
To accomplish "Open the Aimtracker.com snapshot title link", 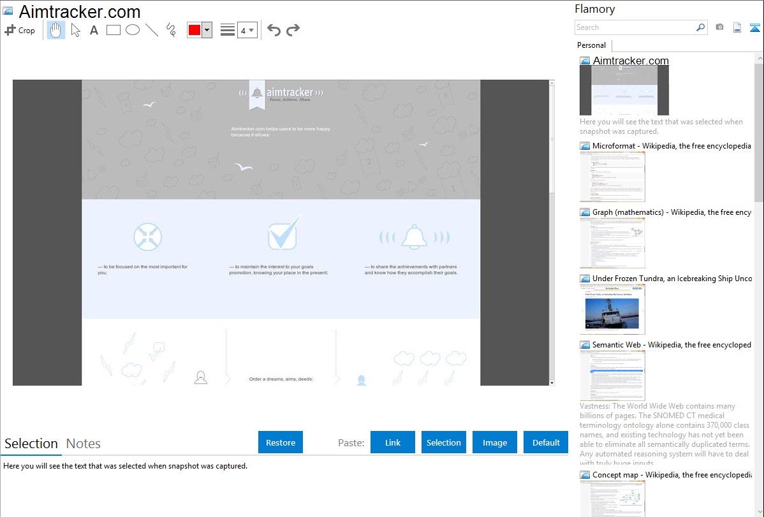I will pyautogui.click(x=631, y=61).
